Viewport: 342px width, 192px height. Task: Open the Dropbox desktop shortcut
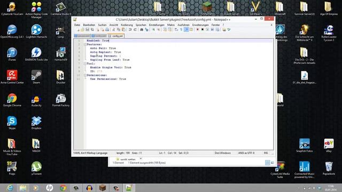tap(36, 123)
